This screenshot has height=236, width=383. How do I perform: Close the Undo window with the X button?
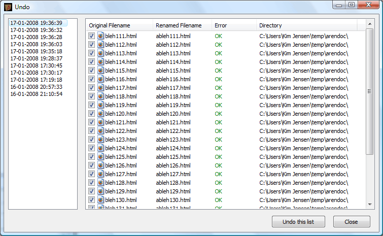(369, 5)
